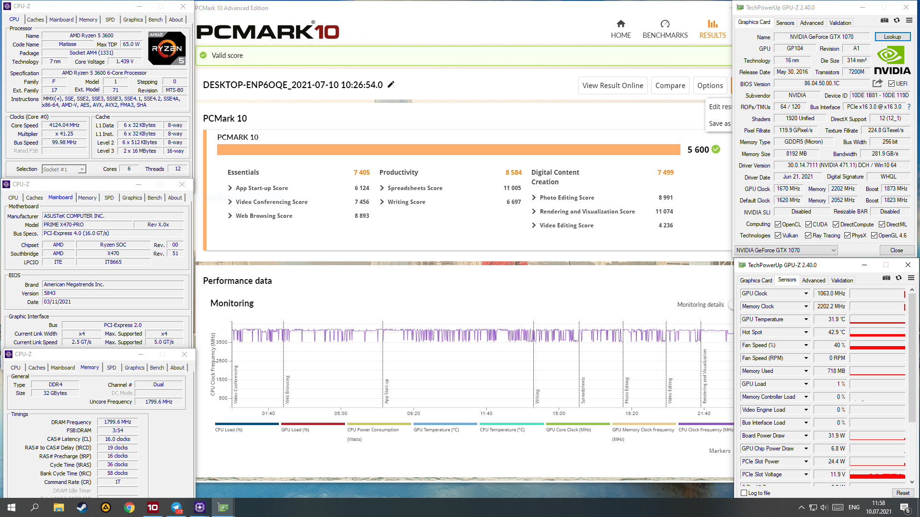Open the BENCHMARKS gauge icon
The width and height of the screenshot is (920, 517).
pos(665,23)
